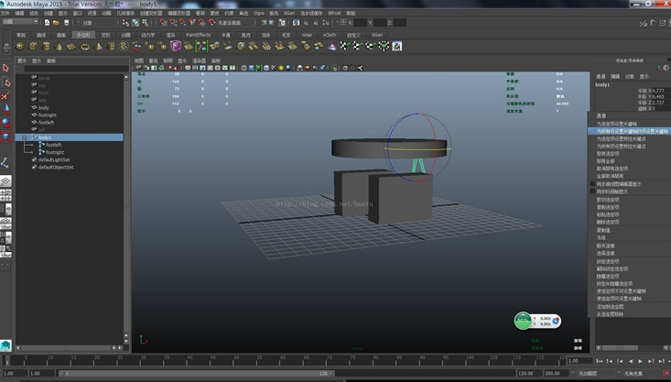
Task: Check the 同步曲线图编辑器显示 checkbox
Action: click(592, 184)
